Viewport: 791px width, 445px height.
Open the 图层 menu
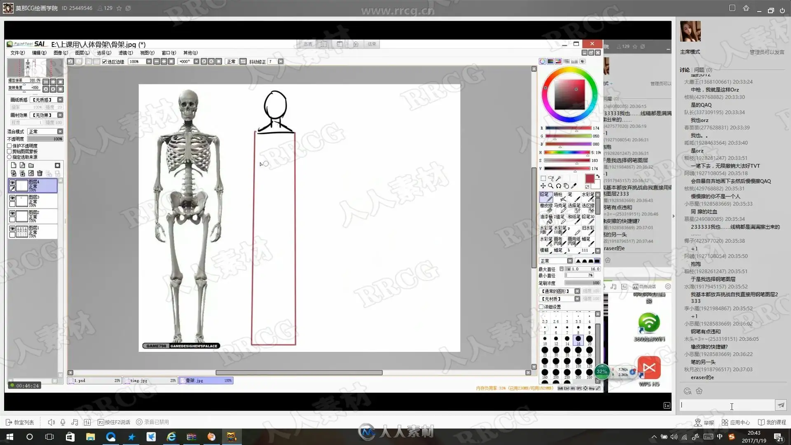(82, 53)
